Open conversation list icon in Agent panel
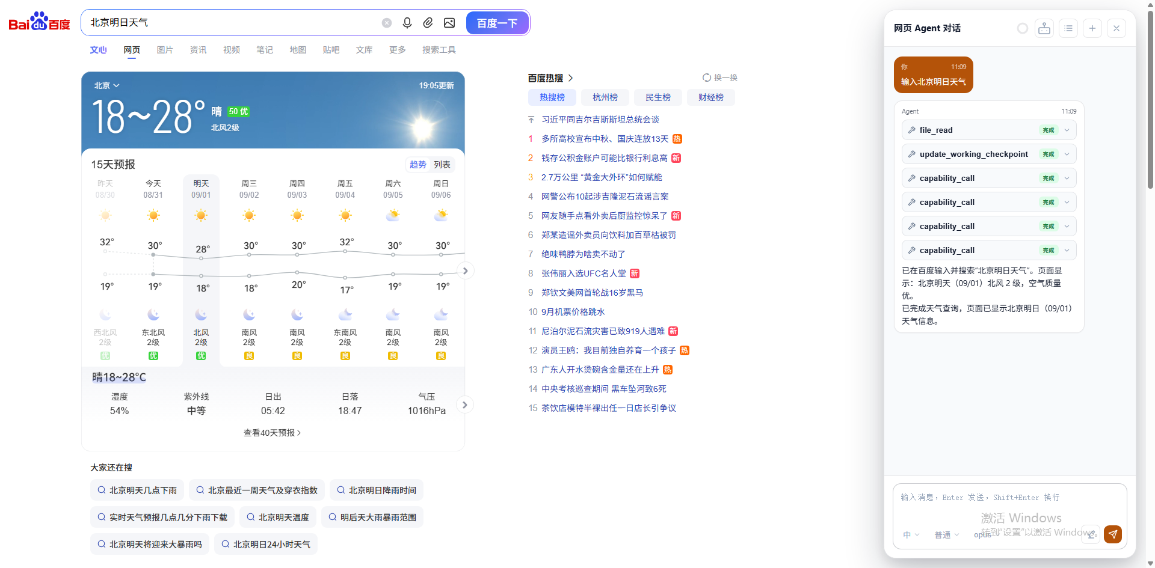Screen dimensions: 1155x568 [1068, 28]
